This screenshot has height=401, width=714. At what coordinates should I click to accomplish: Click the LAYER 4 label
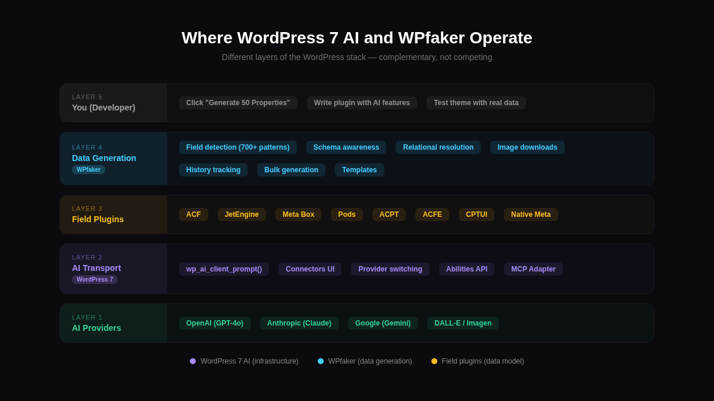87,147
